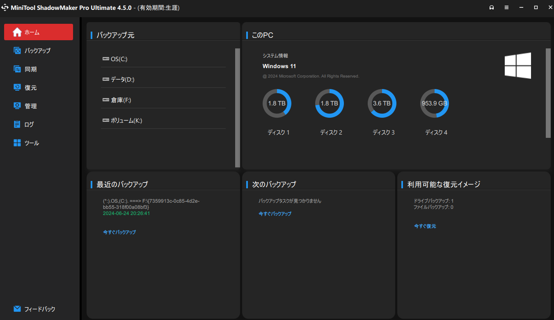554x320 pixels.
Task: Click the 同期 sync sidebar icon
Action: (x=17, y=69)
